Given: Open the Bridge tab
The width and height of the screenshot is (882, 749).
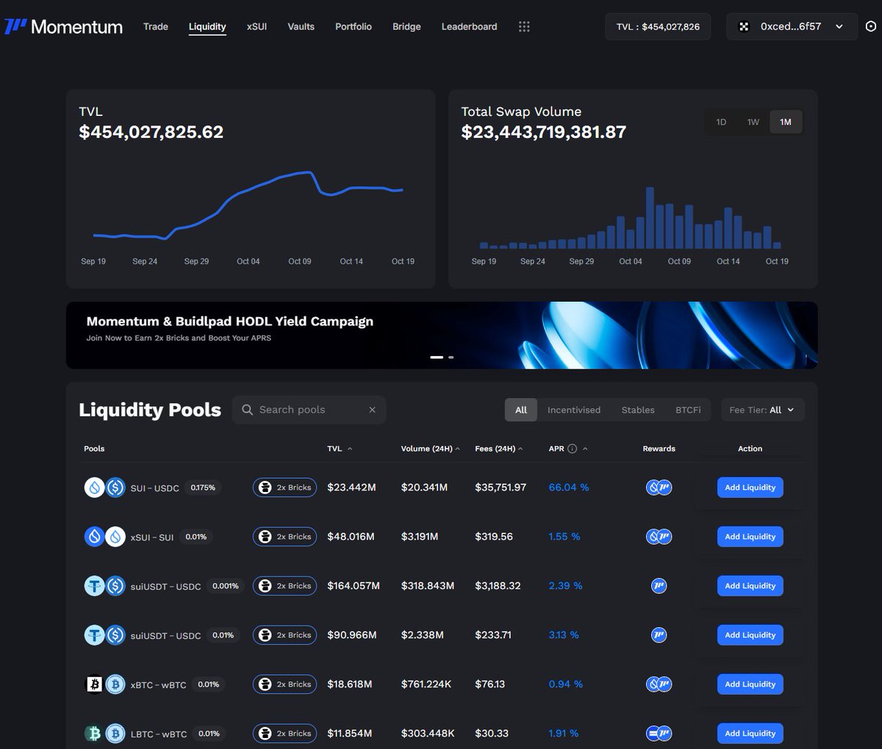Looking at the screenshot, I should (x=406, y=26).
